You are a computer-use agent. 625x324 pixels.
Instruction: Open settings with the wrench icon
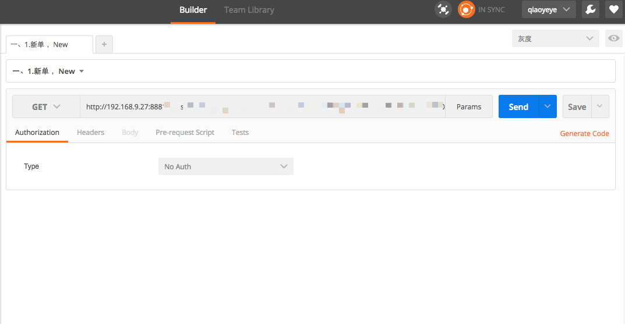590,9
